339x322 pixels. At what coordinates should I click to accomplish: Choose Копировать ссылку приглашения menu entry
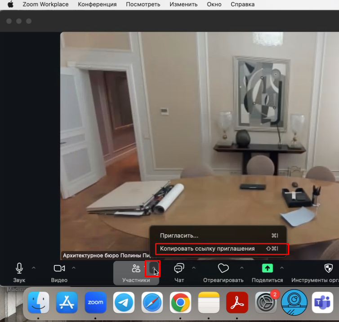(207, 248)
